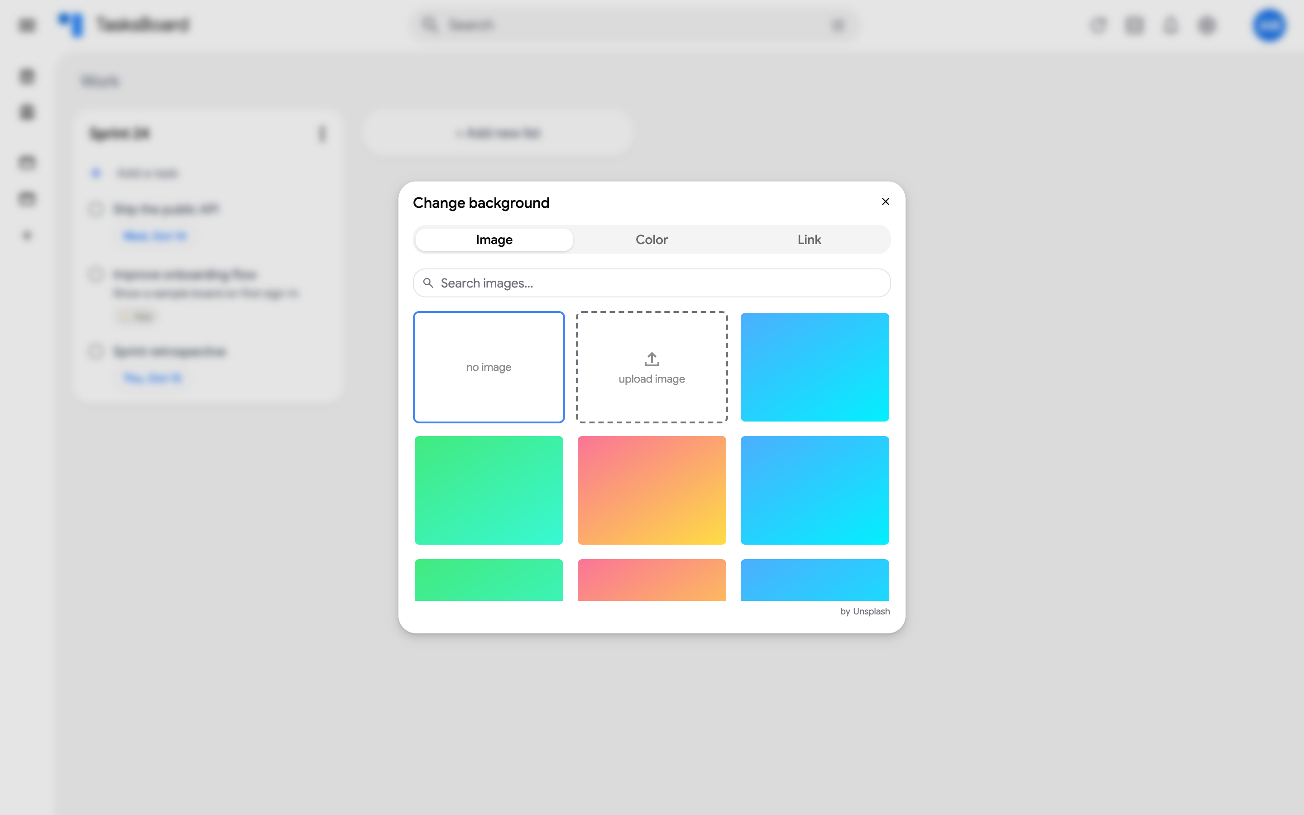1304x815 pixels.
Task: Click the Search images input field
Action: point(652,283)
